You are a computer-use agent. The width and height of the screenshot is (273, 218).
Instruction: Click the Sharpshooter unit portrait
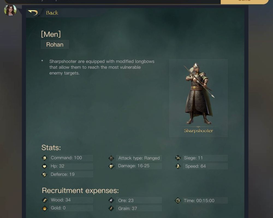coord(198,94)
